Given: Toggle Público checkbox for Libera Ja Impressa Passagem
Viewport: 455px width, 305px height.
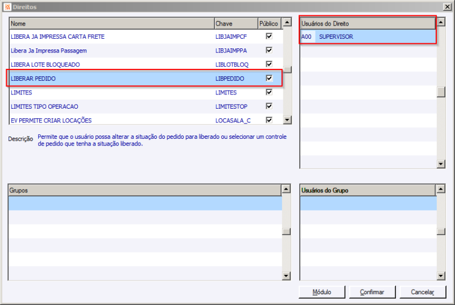Looking at the screenshot, I should (x=269, y=50).
